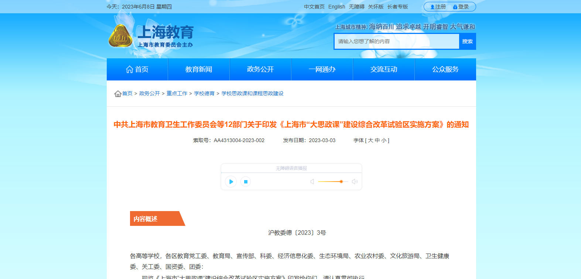Go to 一网通办 navigation item
This screenshot has width=581, height=279.
pos(322,69)
